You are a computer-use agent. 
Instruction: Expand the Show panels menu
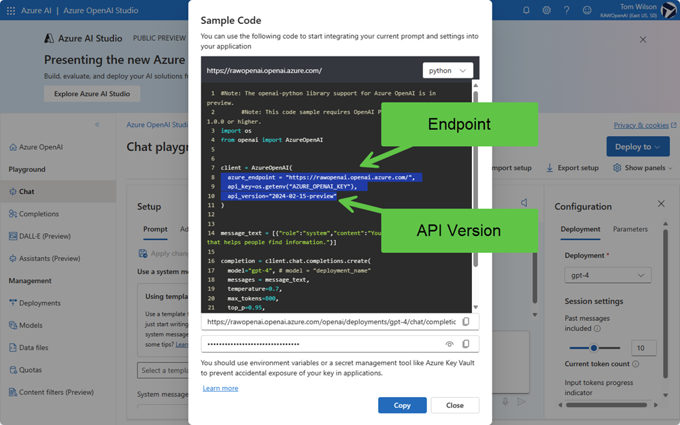643,168
